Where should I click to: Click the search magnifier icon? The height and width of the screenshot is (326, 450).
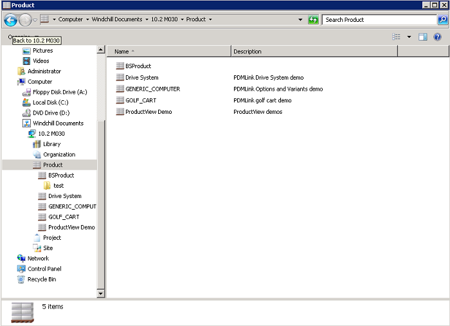pyautogui.click(x=442, y=20)
